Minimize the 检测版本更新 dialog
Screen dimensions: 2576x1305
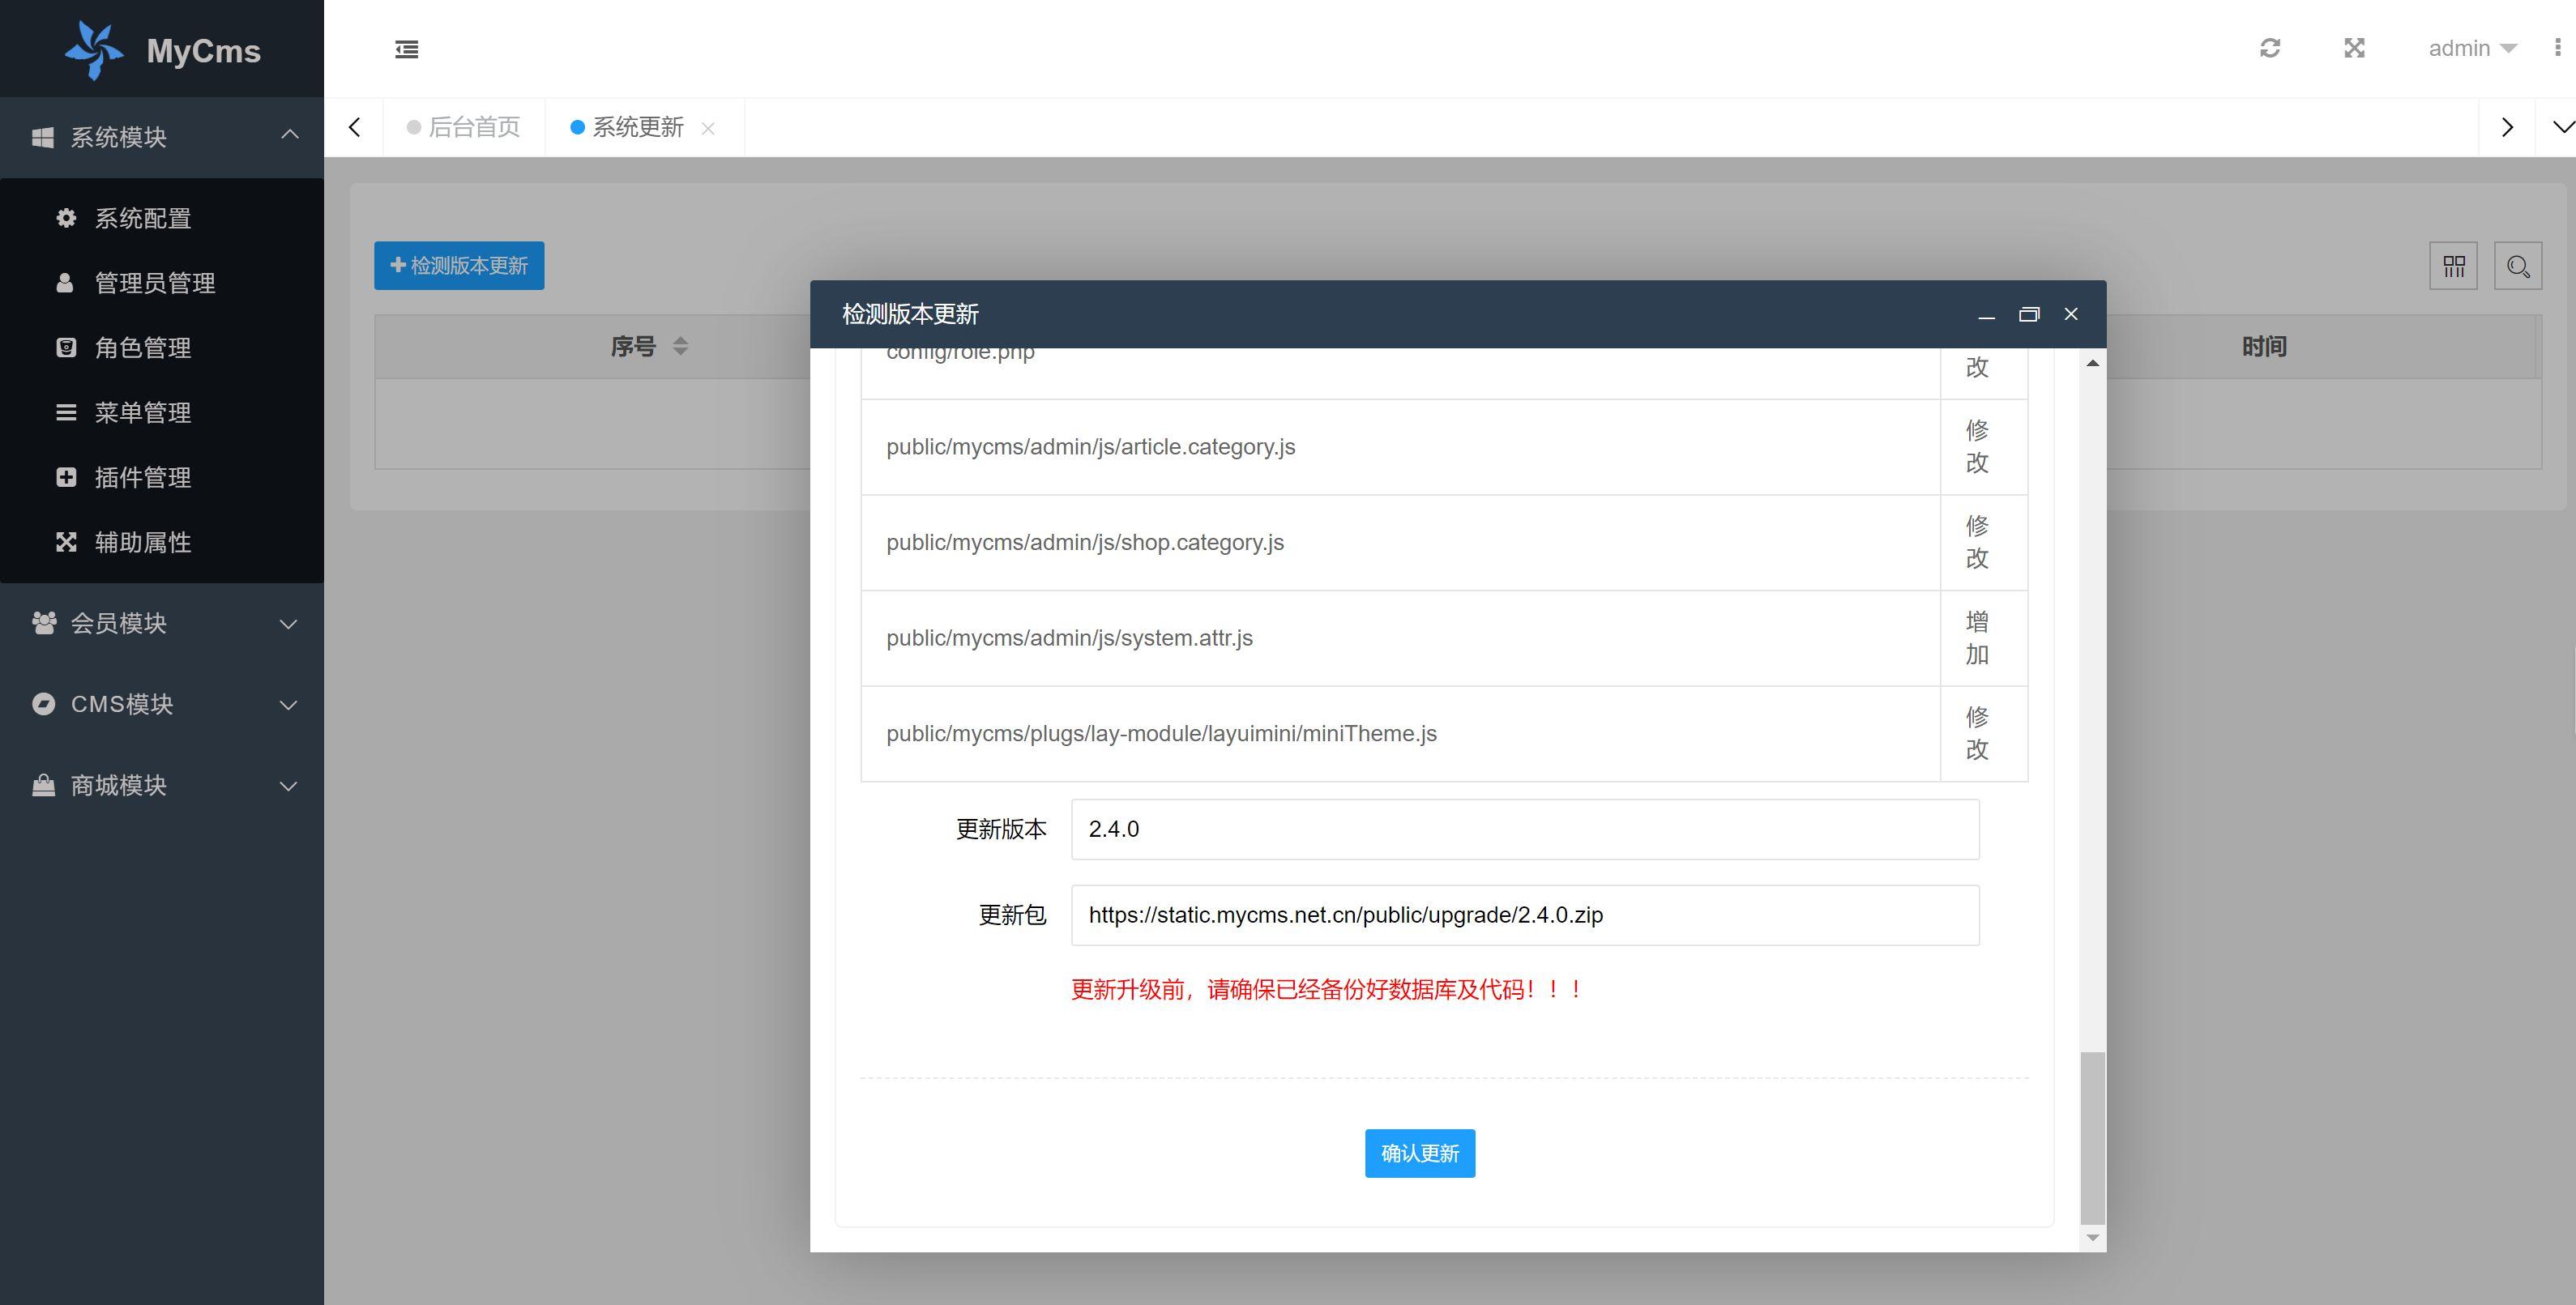click(1987, 315)
